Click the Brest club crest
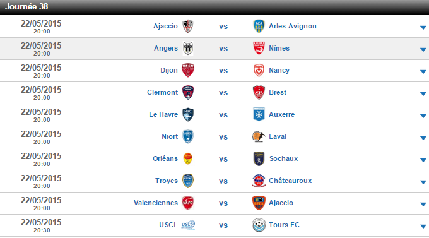Image resolution: width=429 pixels, height=238 pixels. 259,93
